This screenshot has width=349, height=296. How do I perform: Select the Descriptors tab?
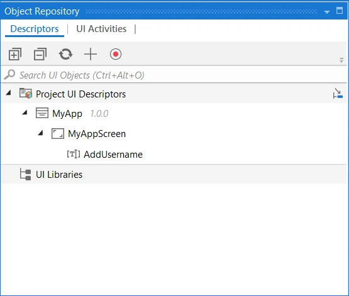tap(35, 29)
